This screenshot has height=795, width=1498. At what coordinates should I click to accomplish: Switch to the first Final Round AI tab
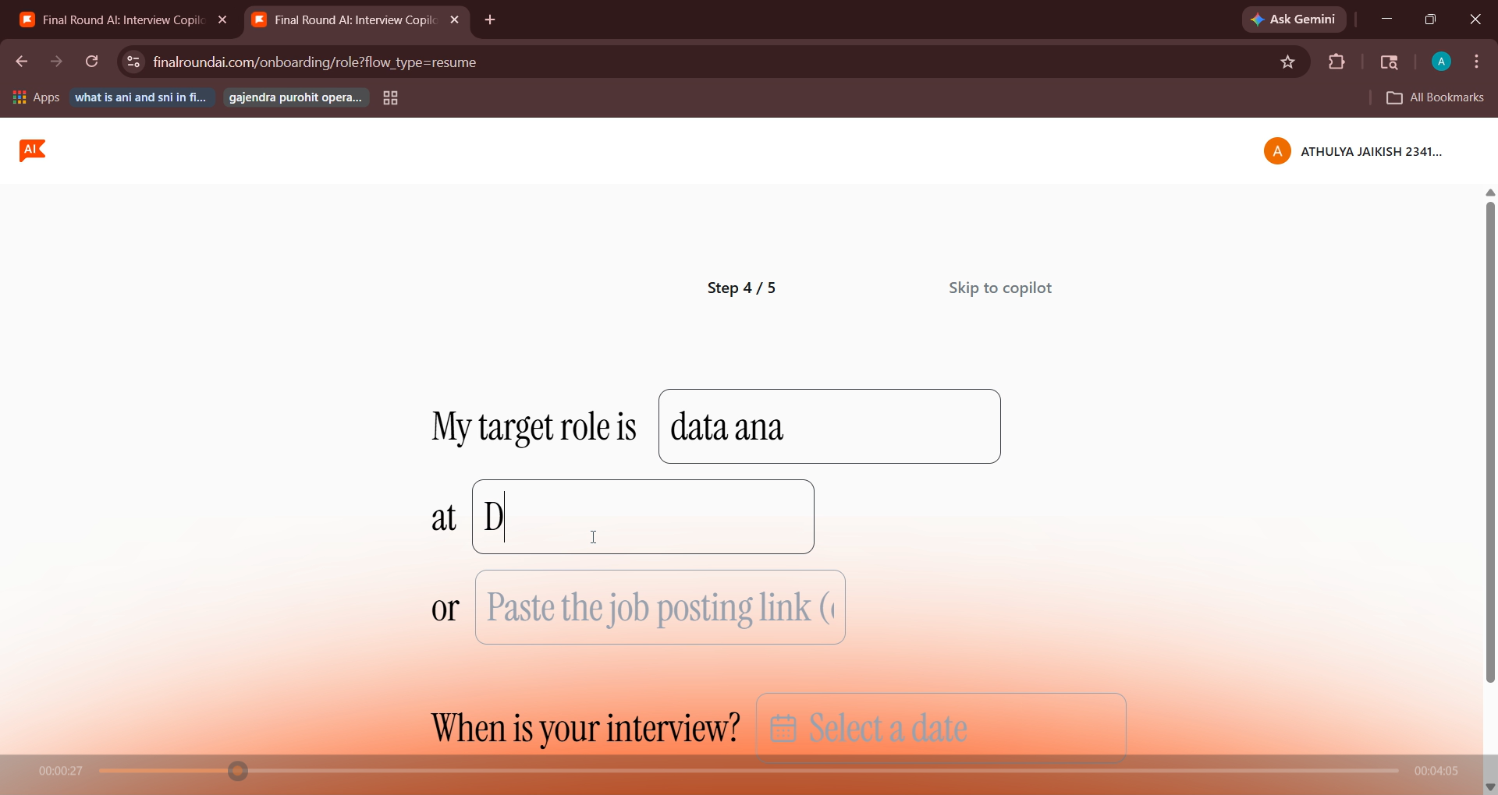pyautogui.click(x=122, y=20)
